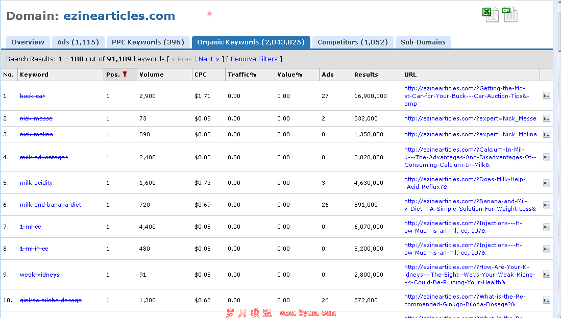Sort table by Volume column header

(152, 75)
